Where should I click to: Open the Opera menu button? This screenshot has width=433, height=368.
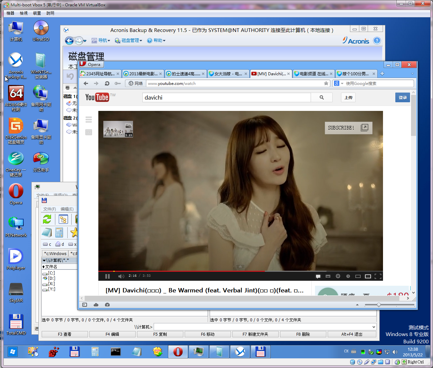(x=91, y=64)
